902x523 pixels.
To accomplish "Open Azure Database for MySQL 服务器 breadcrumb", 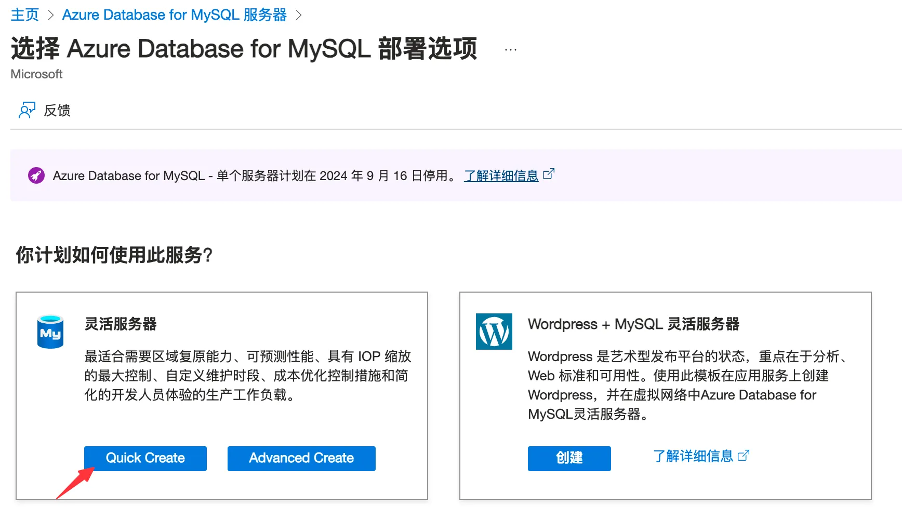I will 174,15.
